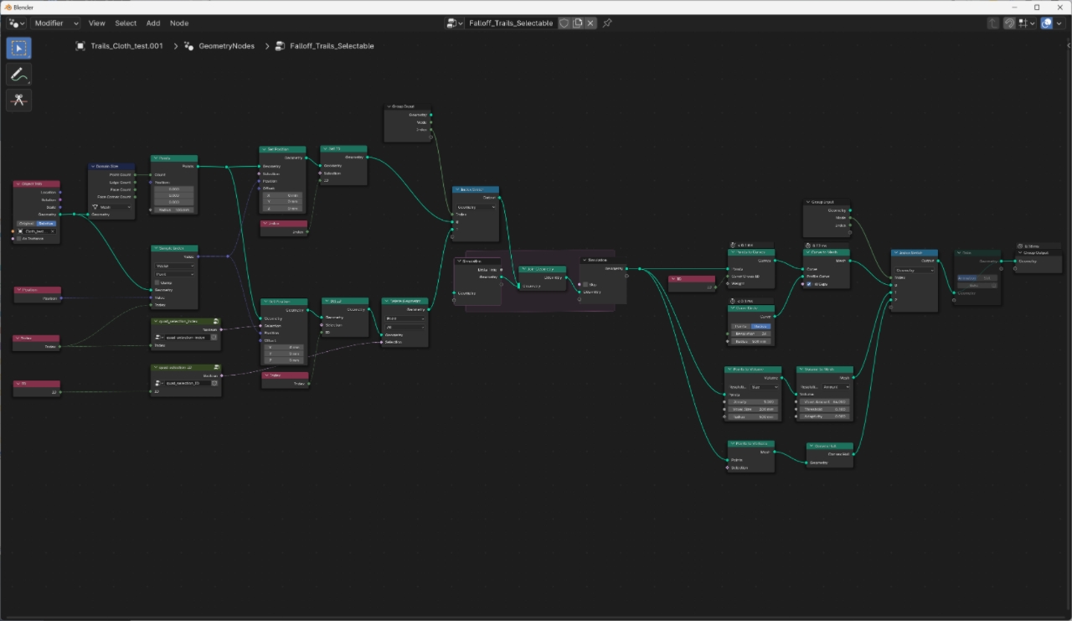Open Geometry type dropdown in right Index Switch
Viewport: 1072px width, 621px height.
915,271
